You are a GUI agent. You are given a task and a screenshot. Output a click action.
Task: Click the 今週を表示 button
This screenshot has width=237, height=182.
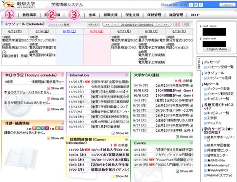pos(93,24)
